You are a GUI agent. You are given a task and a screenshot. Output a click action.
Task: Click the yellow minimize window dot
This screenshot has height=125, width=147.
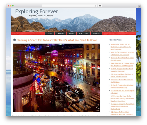(x=11, y=6)
